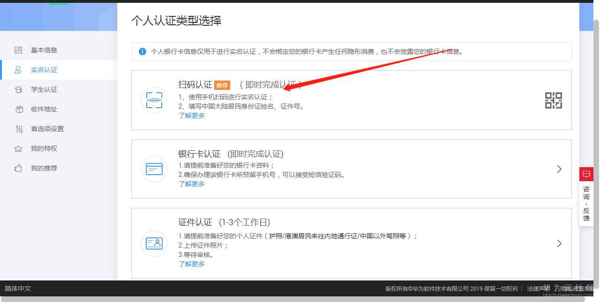Open 首选项设置 in the sidebar
Viewport: 600px width, 302px height.
[x=47, y=129]
